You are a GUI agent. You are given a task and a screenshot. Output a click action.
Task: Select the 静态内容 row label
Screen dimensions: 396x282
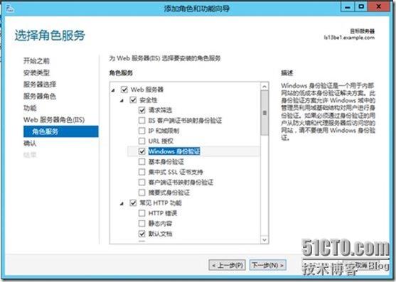(160, 224)
